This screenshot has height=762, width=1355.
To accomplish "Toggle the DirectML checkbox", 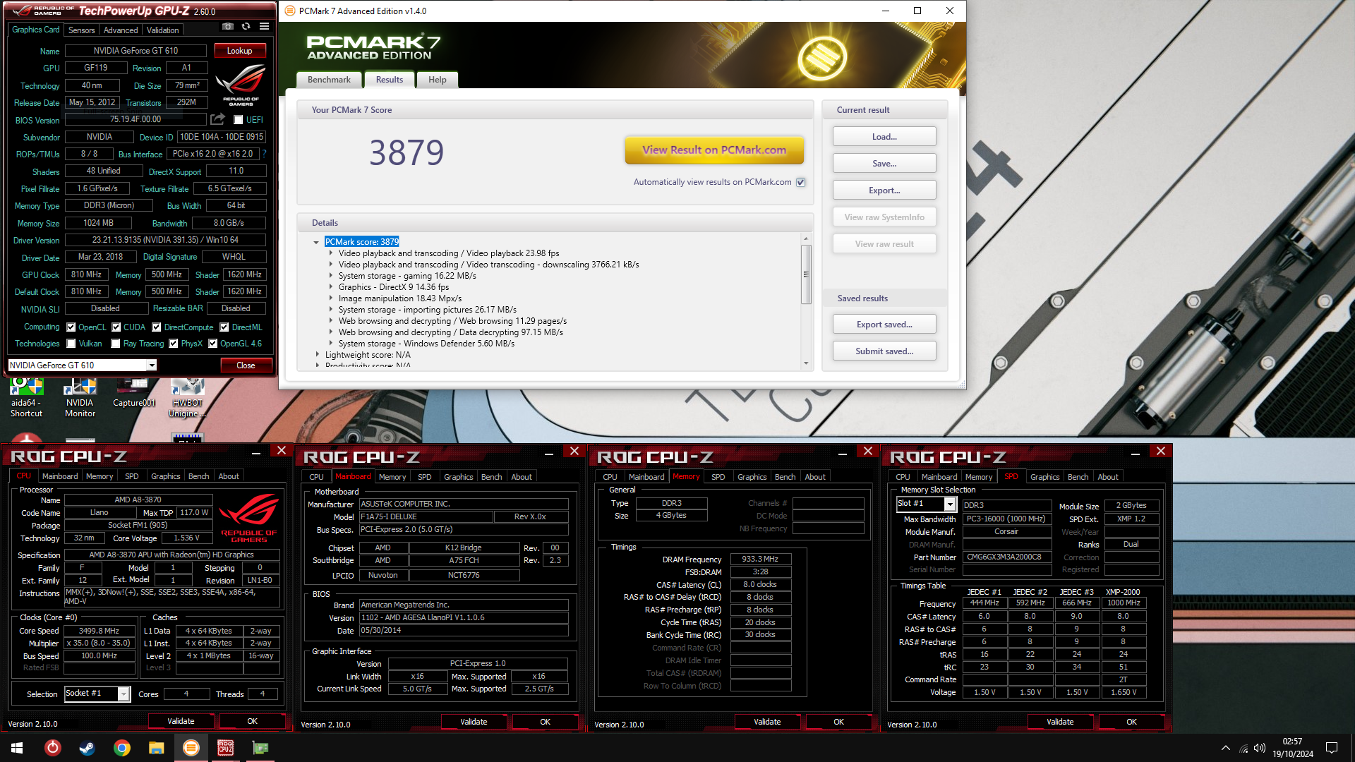I will coord(224,327).
